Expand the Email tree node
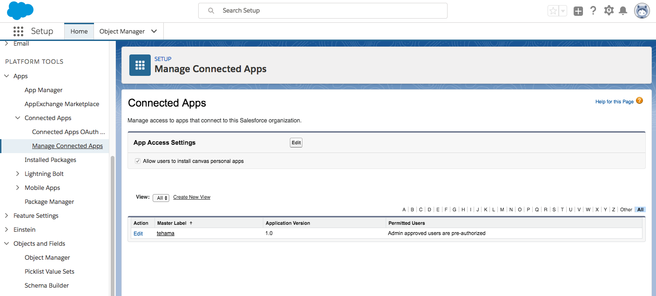 click(7, 43)
